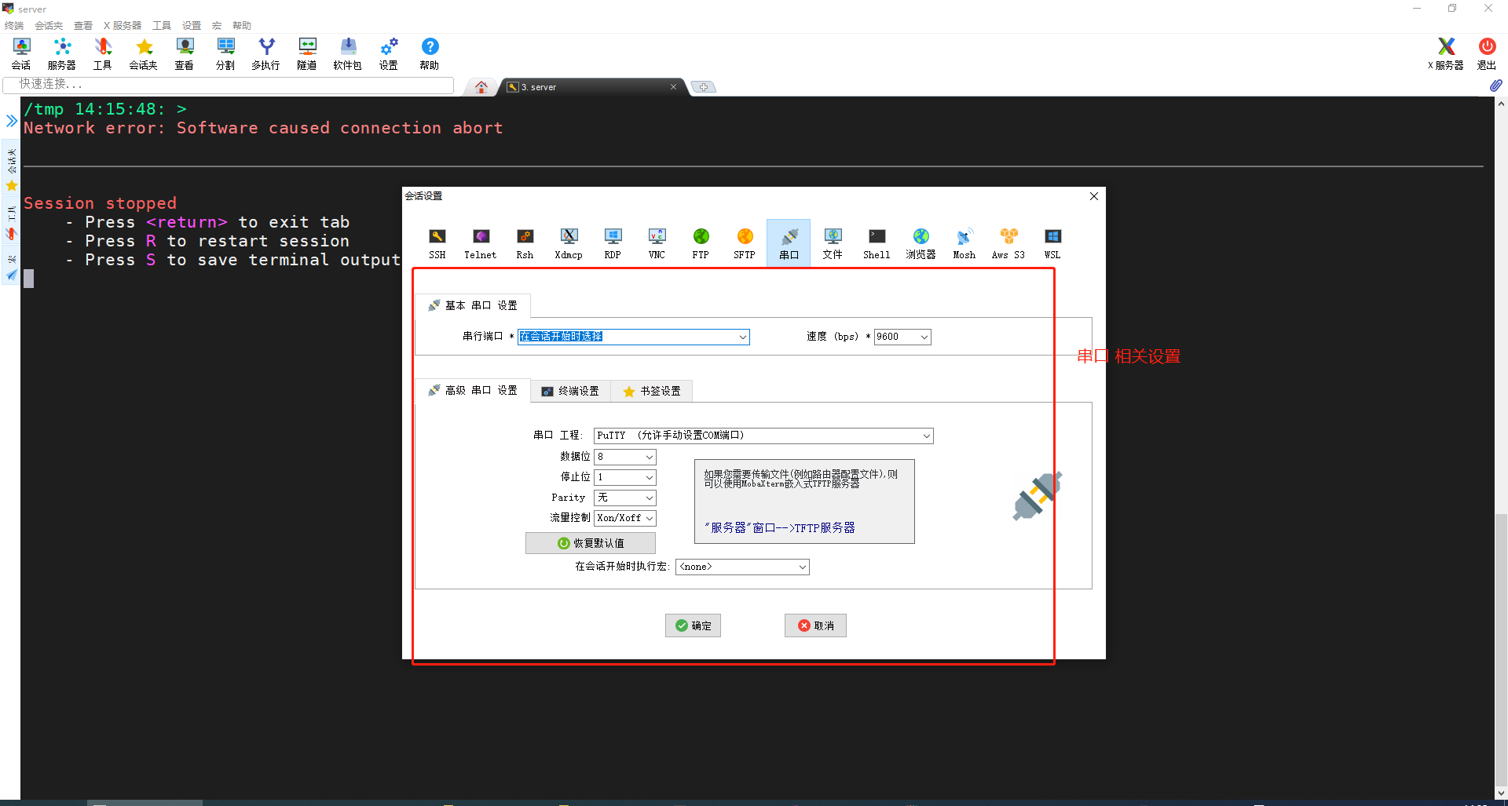Image resolution: width=1508 pixels, height=806 pixels.
Task: Switch to 终端设置 tab
Action: (x=571, y=391)
